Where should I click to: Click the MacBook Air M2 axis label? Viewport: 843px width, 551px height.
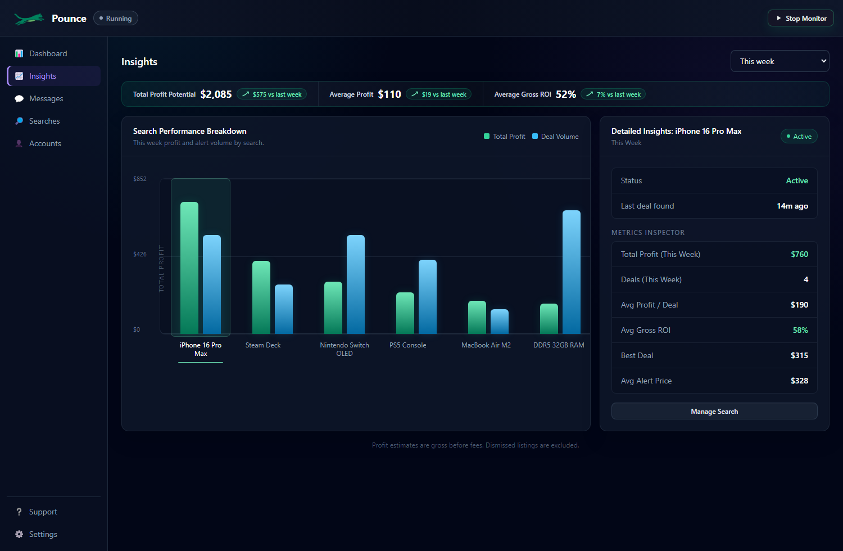click(486, 345)
